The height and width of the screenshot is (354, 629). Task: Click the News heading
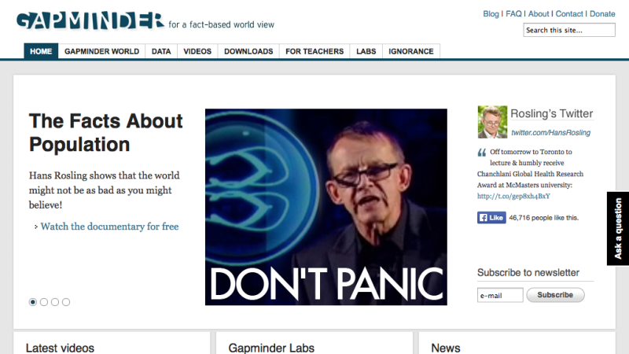[446, 348]
